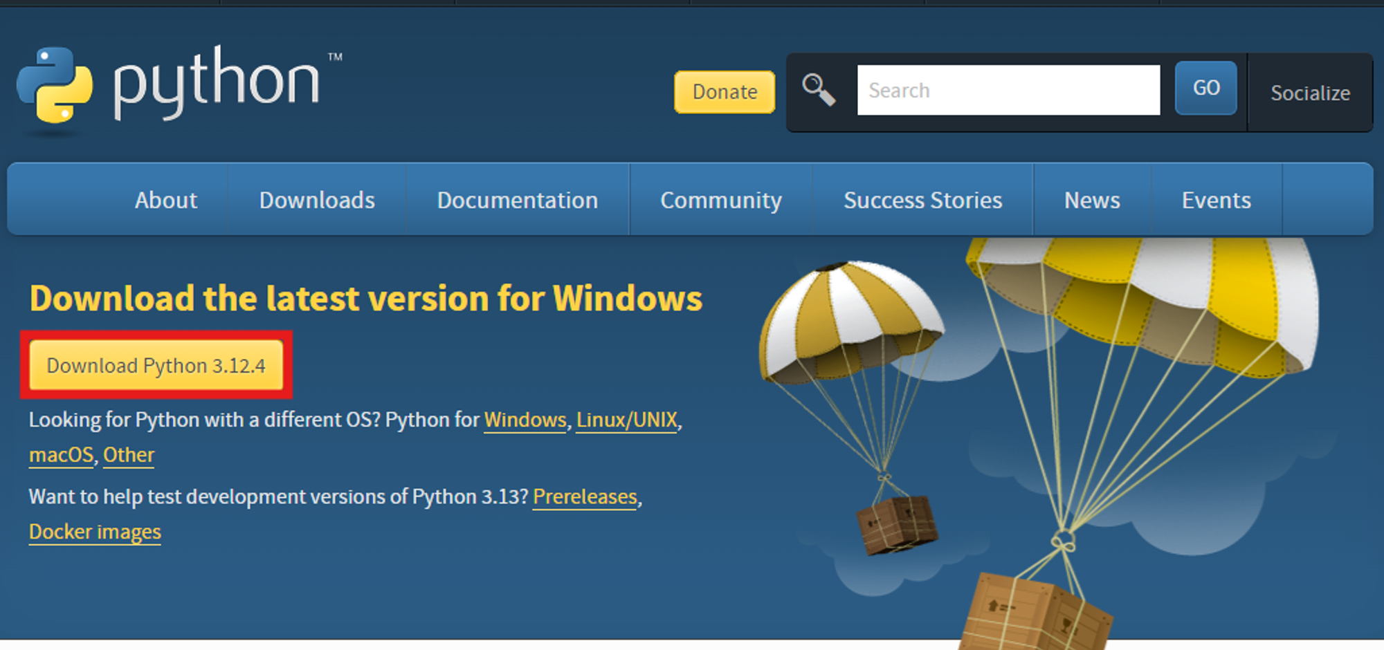The width and height of the screenshot is (1384, 650).
Task: Click the 'Download the latest version for Windows' heading
Action: 366,299
